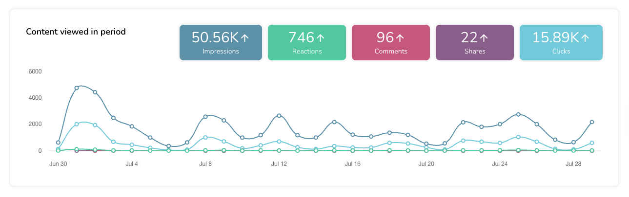Click the up arrow beside 22
Image resolution: width=629 pixels, height=197 pixels.
(x=484, y=37)
